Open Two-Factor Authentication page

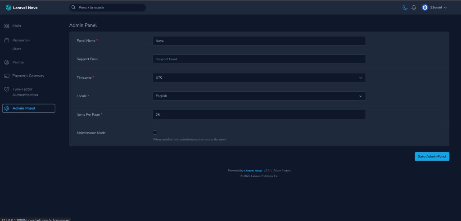pos(25,92)
